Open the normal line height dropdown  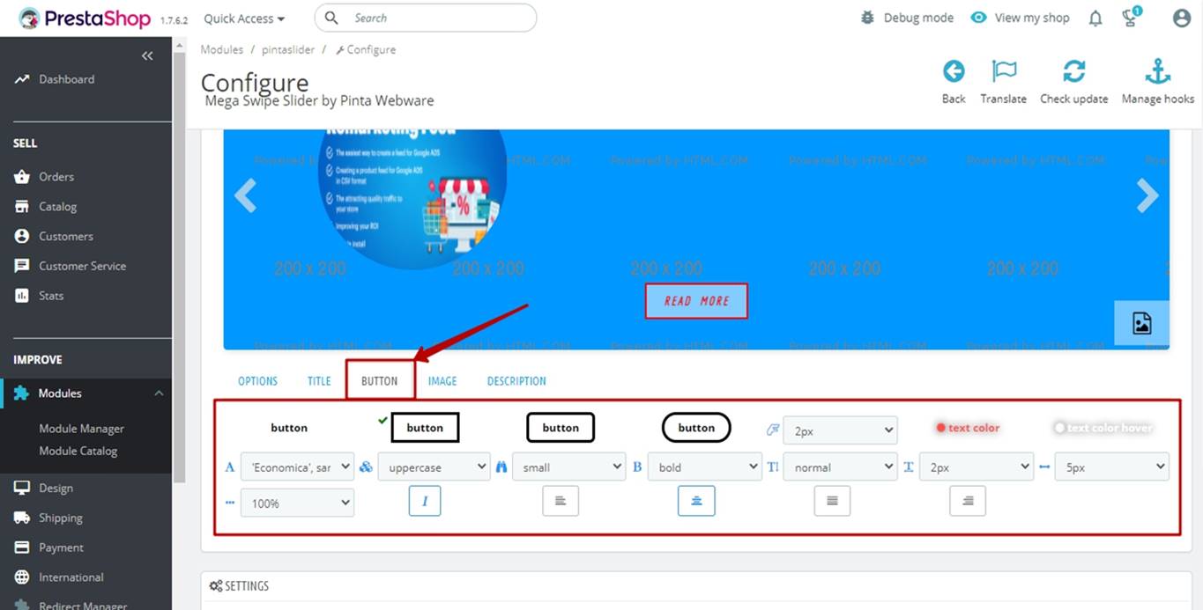[x=840, y=467]
